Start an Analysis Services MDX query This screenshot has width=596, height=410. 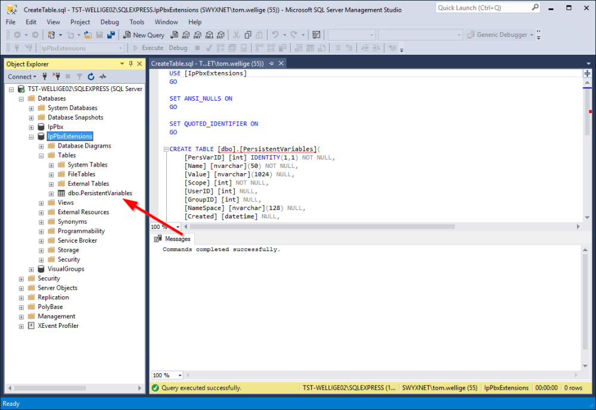186,35
